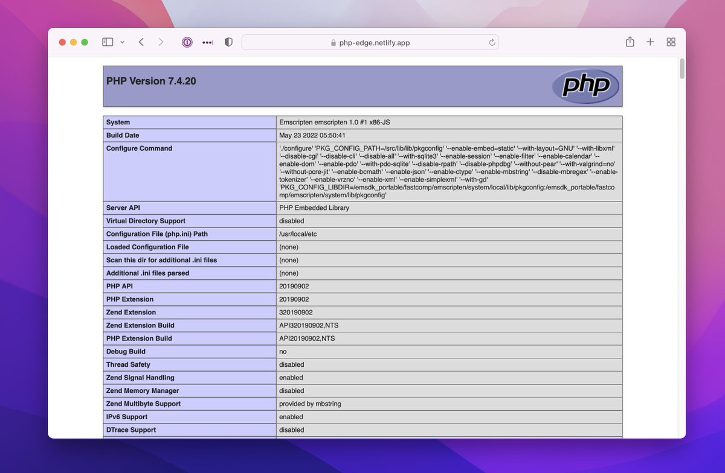The image size is (725, 473).
Task: Select 'Zend Memory Manager' label
Action: (x=143, y=391)
